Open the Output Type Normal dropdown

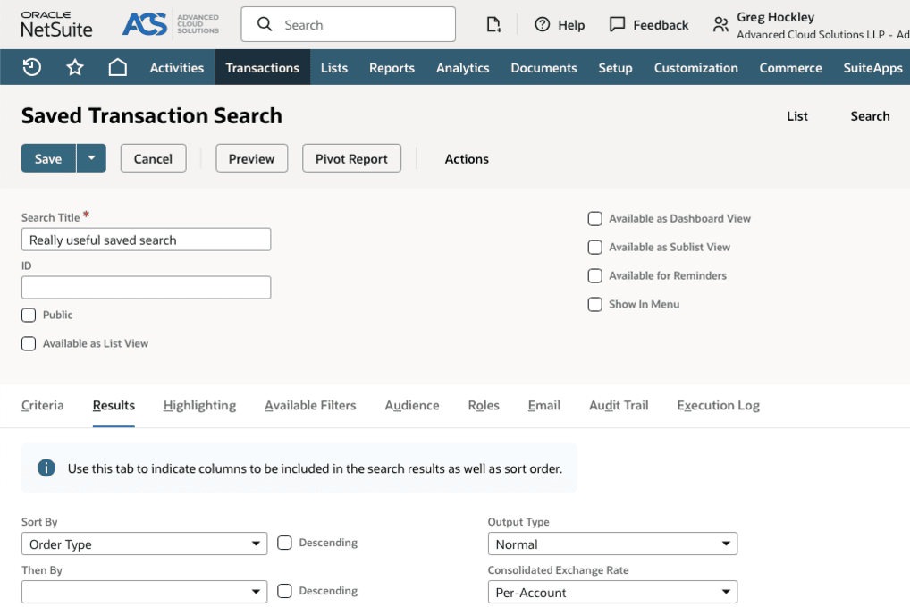(613, 544)
